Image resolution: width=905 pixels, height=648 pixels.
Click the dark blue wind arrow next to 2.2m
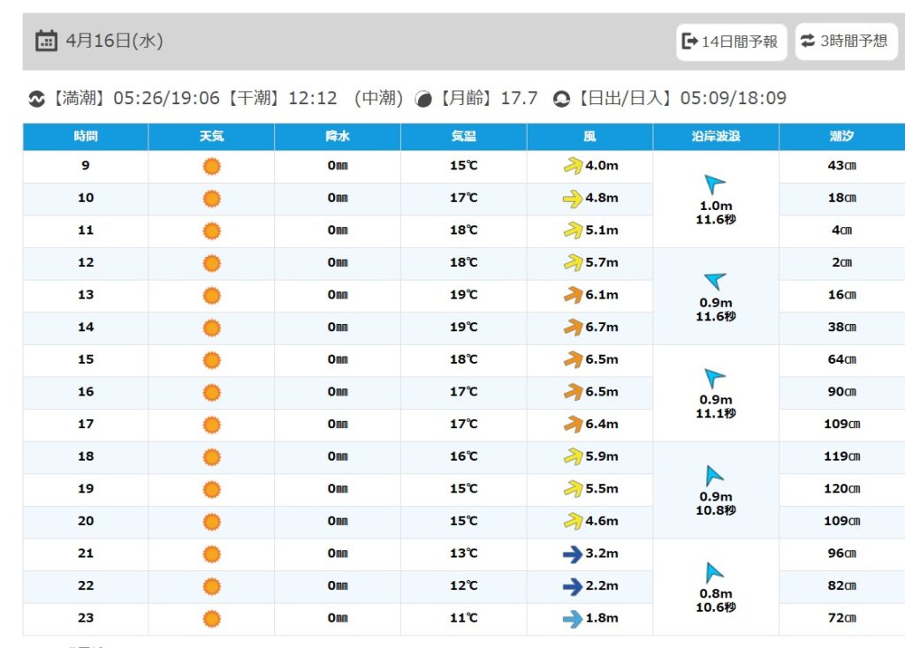573,585
